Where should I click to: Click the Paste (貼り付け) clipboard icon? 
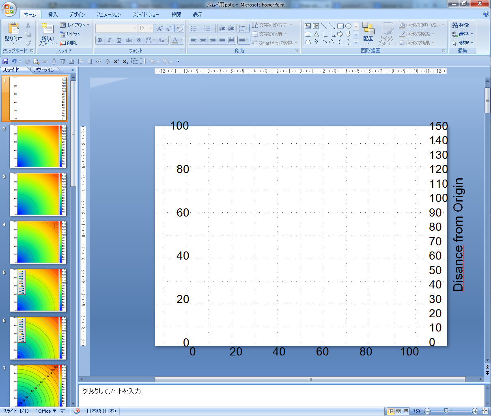13,28
